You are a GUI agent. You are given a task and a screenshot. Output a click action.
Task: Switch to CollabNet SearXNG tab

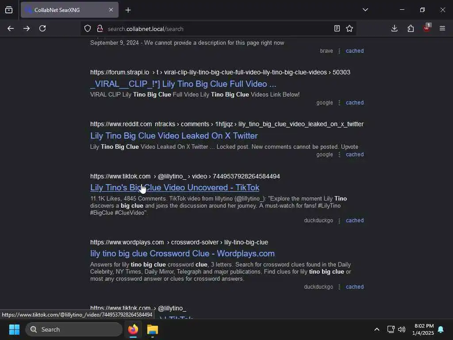point(69,10)
